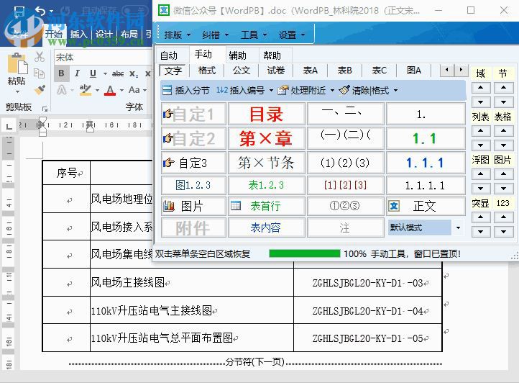Viewport: 519px width, 383px height.
Task: Open the 设置 menu in WordPB
Action: click(x=291, y=35)
